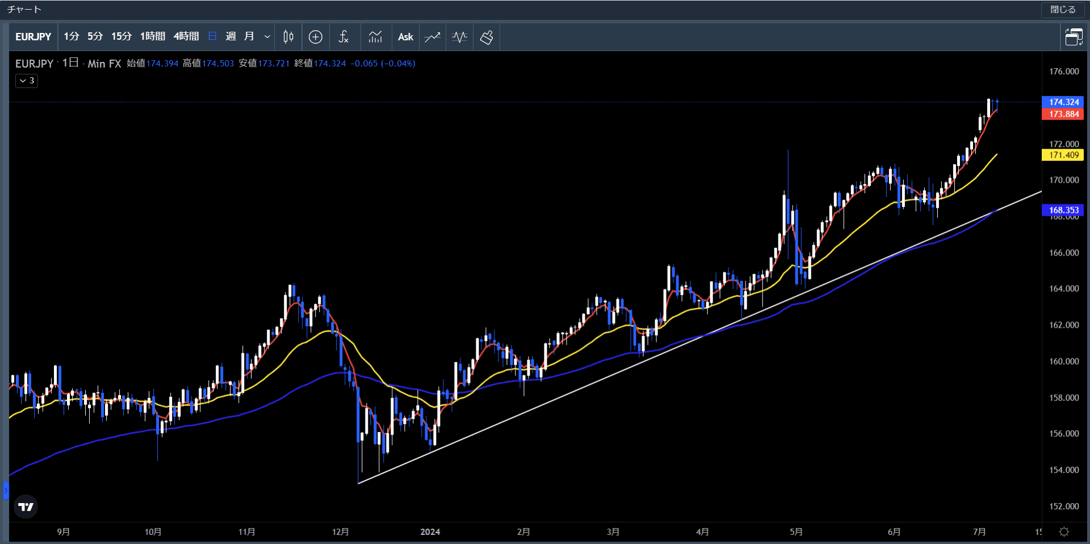
Task: Click the blue moving average label 168.353
Action: [x=1063, y=210]
